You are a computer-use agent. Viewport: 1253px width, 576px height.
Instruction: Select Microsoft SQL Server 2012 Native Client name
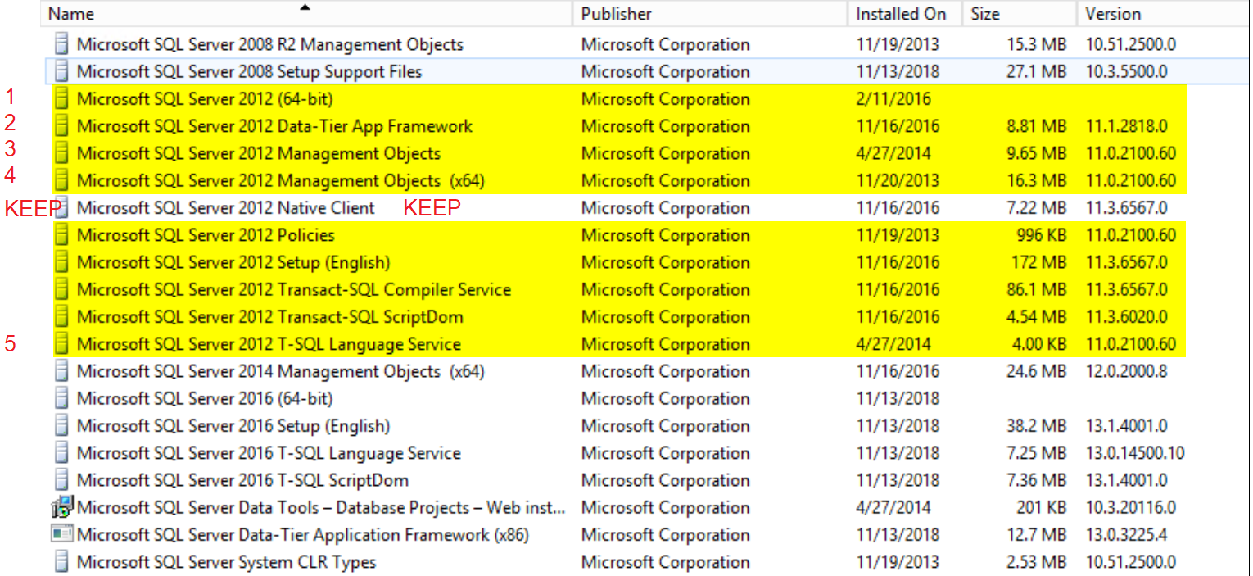tap(226, 207)
